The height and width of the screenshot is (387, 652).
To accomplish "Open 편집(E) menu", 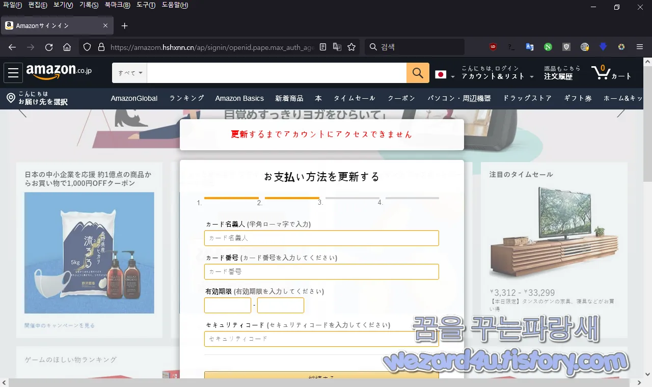I will click(38, 5).
